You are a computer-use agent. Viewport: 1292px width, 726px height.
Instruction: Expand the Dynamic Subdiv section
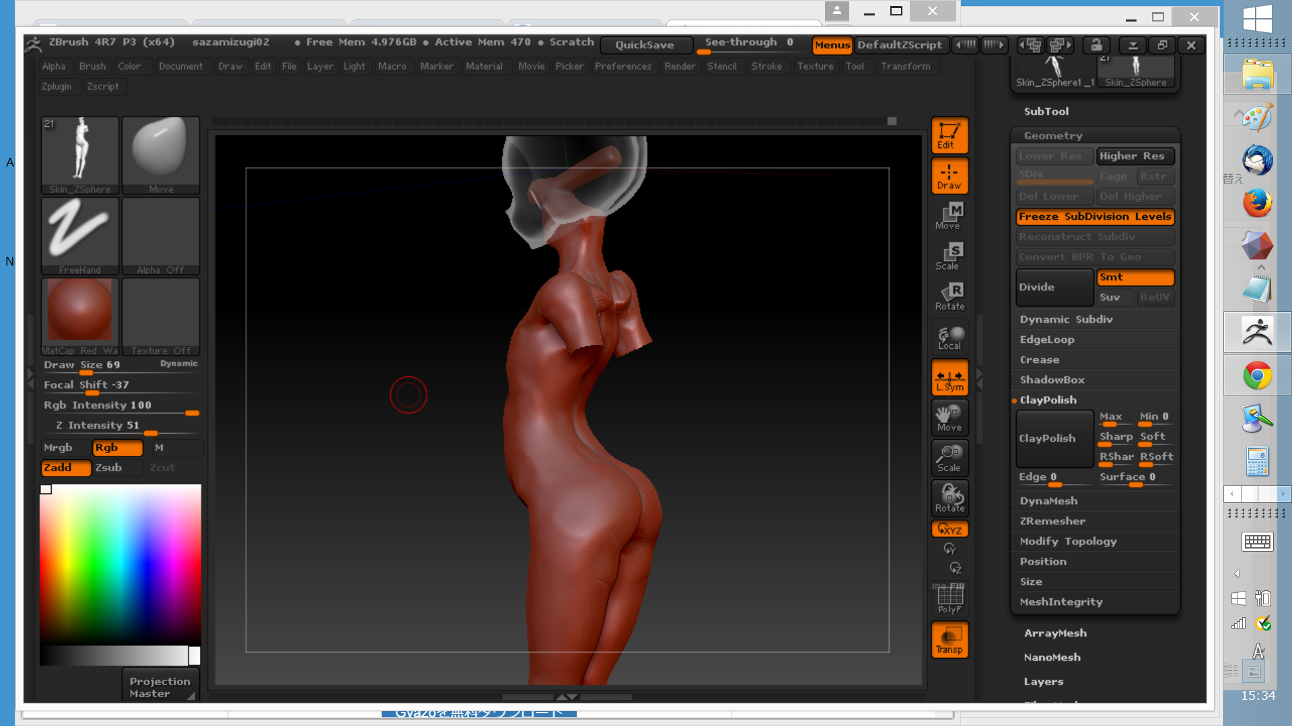tap(1066, 319)
